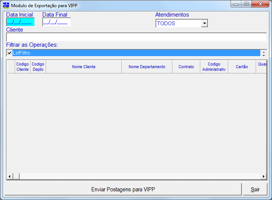
Task: Uncheck the LstFiltro checkbox
Action: pos(10,53)
